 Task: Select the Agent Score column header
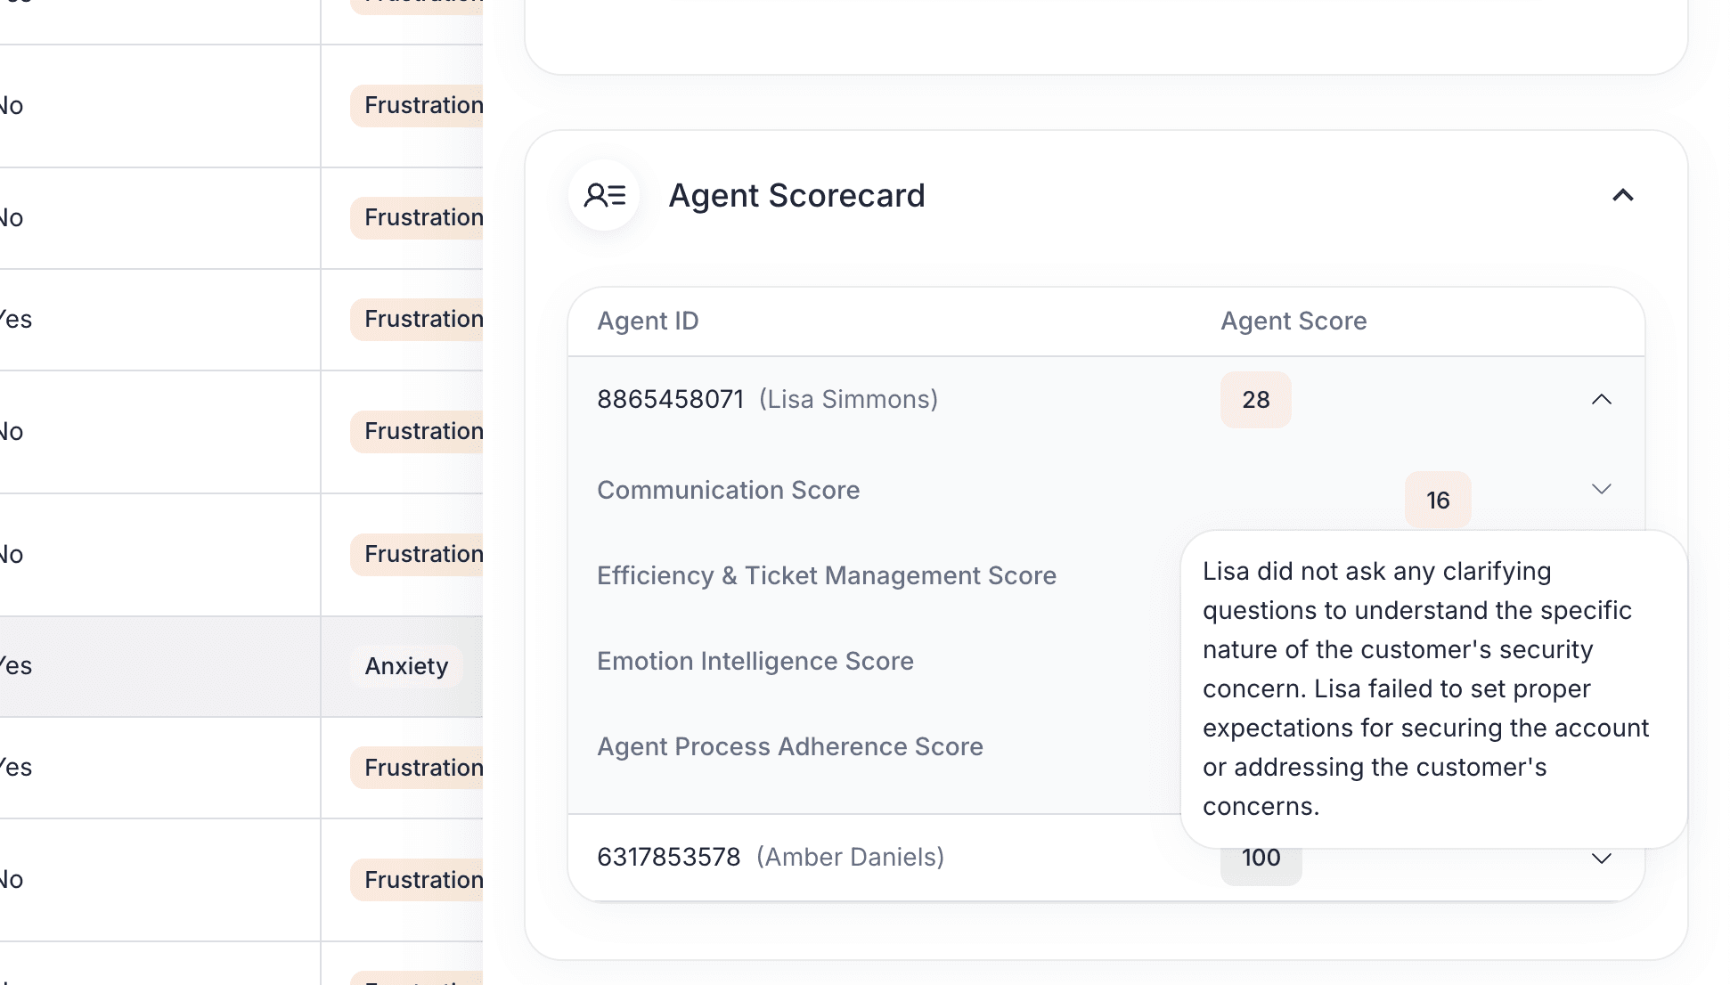(x=1293, y=321)
